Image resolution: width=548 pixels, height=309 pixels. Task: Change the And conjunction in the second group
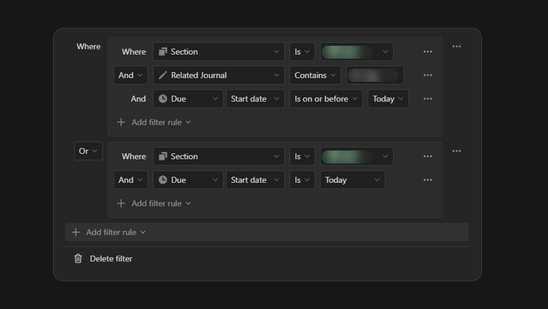130,180
